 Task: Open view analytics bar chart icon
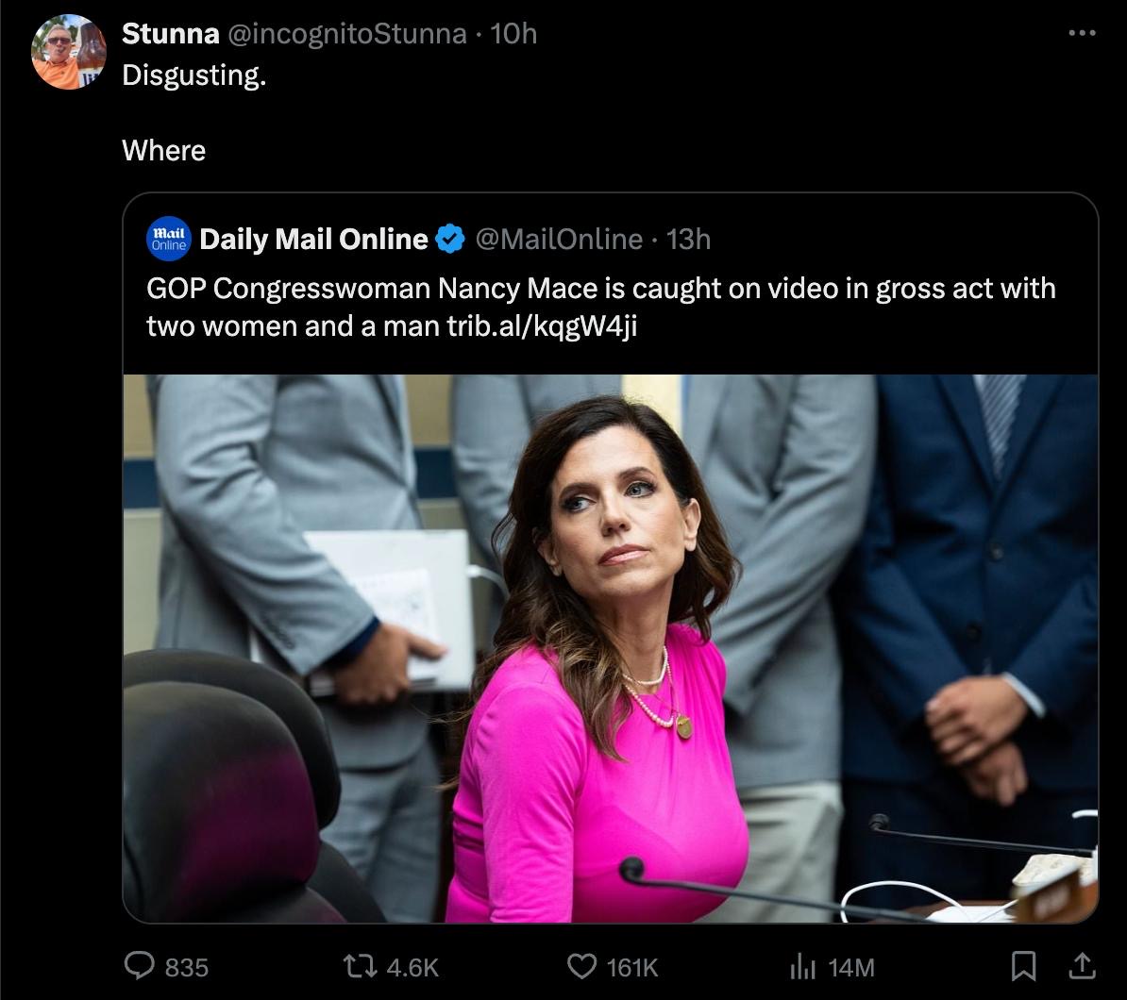802,966
